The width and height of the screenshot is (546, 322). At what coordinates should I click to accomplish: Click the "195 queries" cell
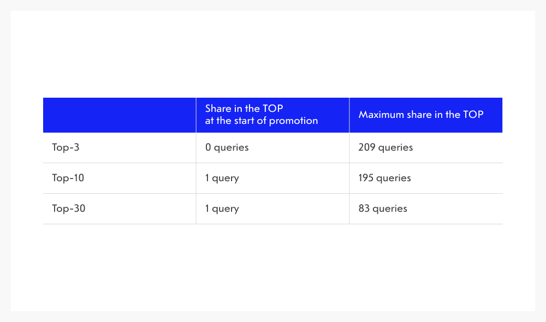click(384, 178)
